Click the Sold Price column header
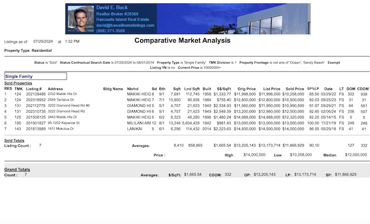370x224 pixels. coord(295,89)
